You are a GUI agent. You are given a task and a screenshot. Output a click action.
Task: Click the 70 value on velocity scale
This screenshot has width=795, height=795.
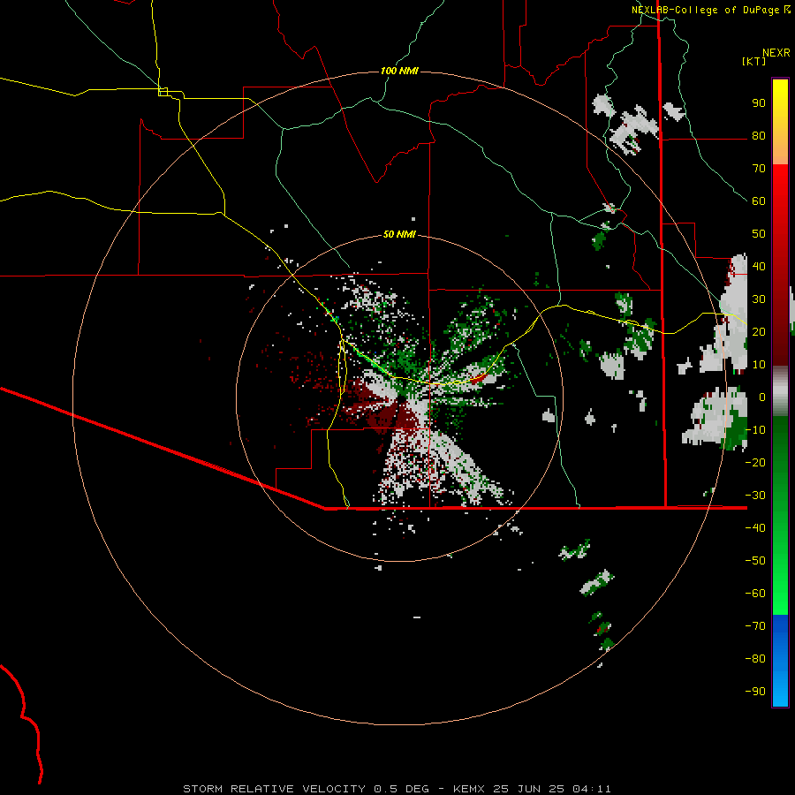(x=759, y=169)
